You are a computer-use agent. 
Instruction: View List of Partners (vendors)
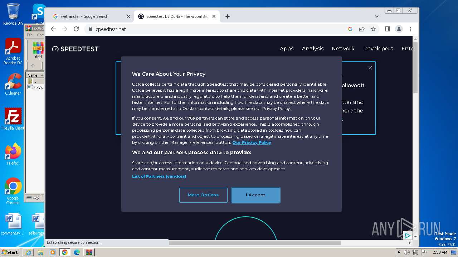[x=159, y=176]
